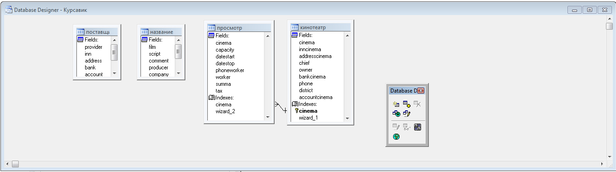Select 'district' field in кинотеатр table
The width and height of the screenshot is (616, 172).
point(306,90)
